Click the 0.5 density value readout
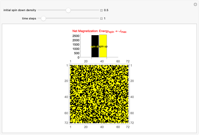This screenshot has height=135, width=199. point(106,10)
